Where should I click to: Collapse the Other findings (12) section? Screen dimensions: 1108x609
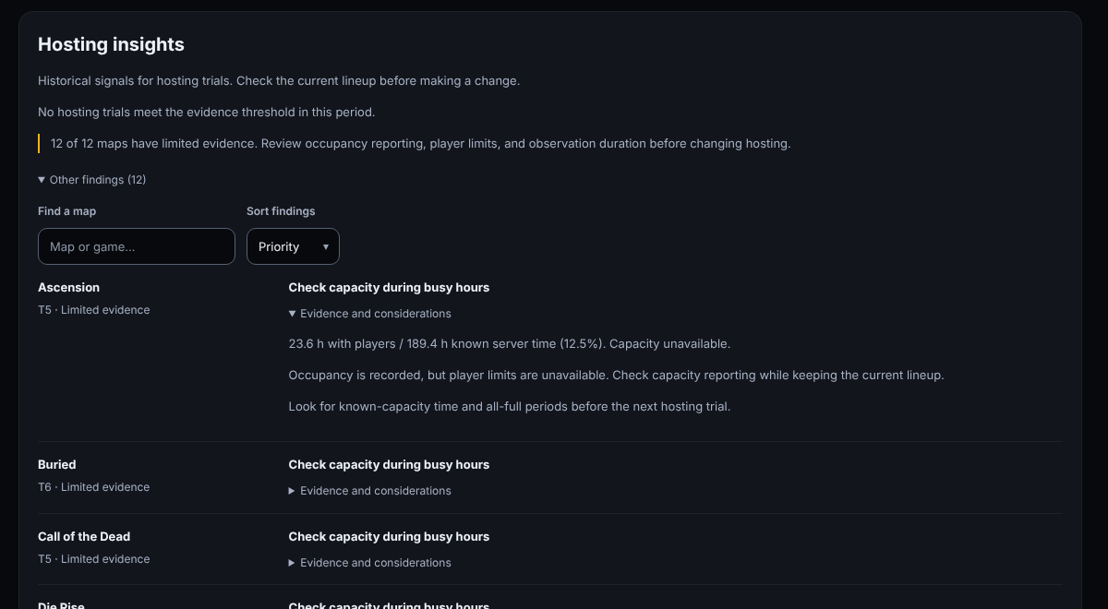(92, 180)
